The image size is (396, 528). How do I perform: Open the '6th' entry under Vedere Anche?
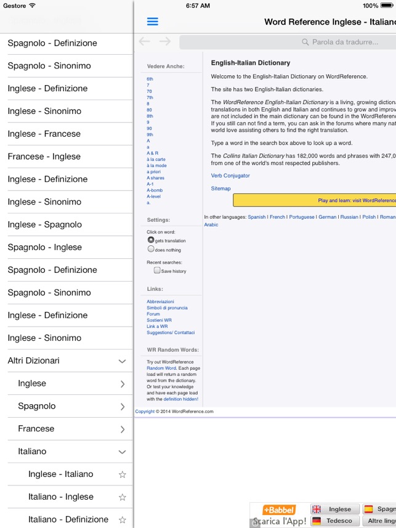point(150,79)
